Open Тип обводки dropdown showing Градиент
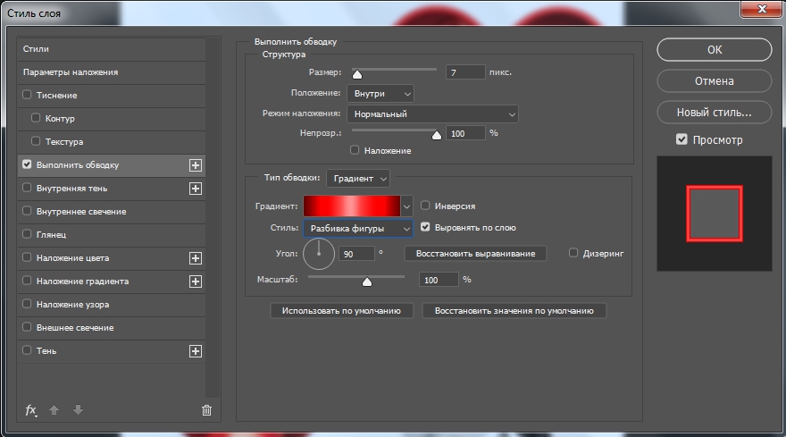This screenshot has width=786, height=437. click(358, 178)
